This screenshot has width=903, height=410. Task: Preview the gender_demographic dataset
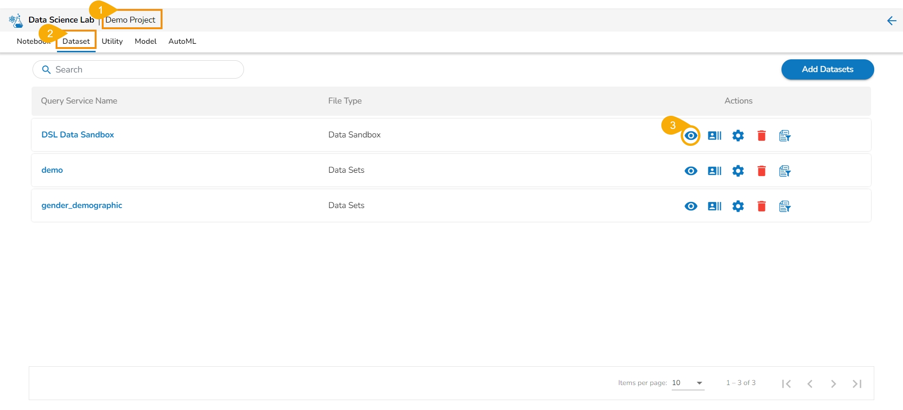coord(691,206)
